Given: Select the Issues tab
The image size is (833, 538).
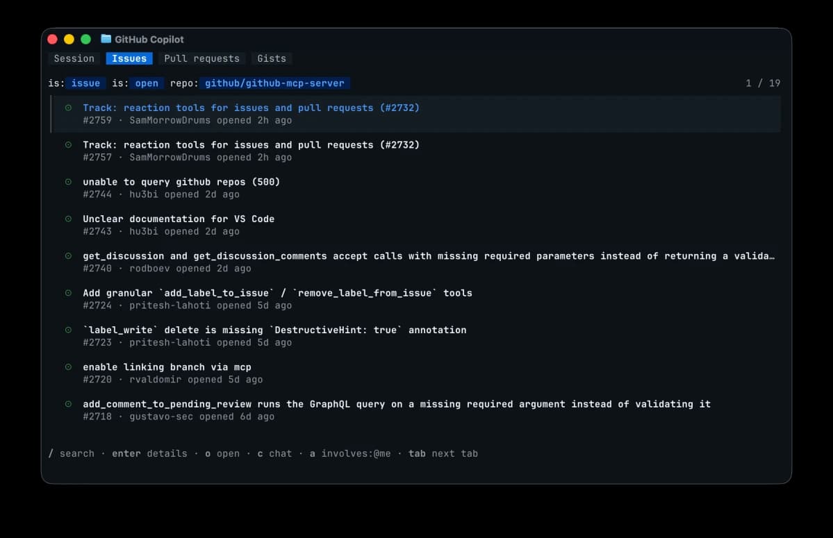Looking at the screenshot, I should click(x=129, y=58).
